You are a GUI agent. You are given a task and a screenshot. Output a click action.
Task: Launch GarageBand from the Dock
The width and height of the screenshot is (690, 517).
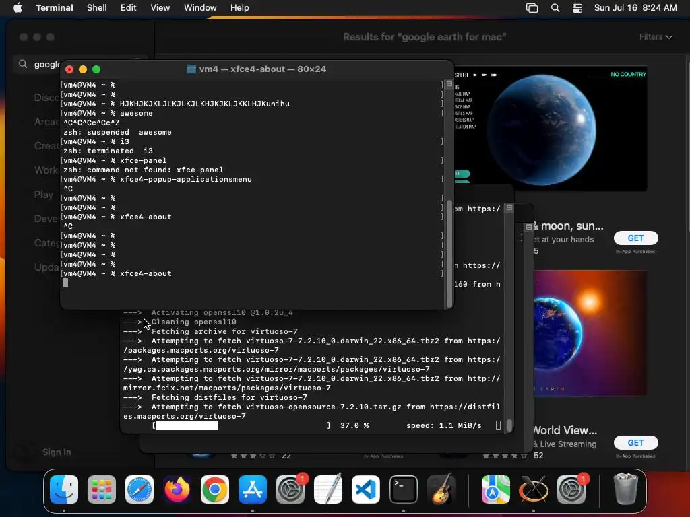tap(441, 489)
